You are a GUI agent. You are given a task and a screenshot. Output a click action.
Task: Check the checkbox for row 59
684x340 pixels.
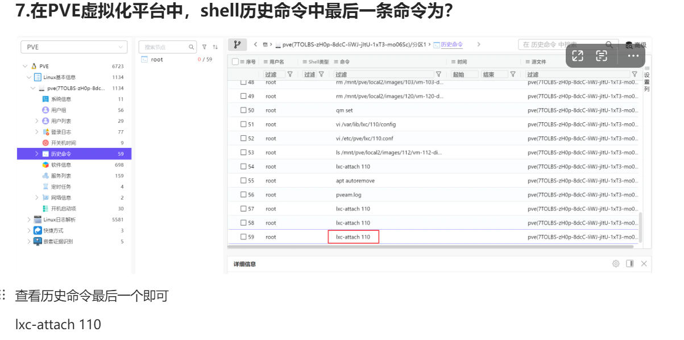tap(243, 237)
